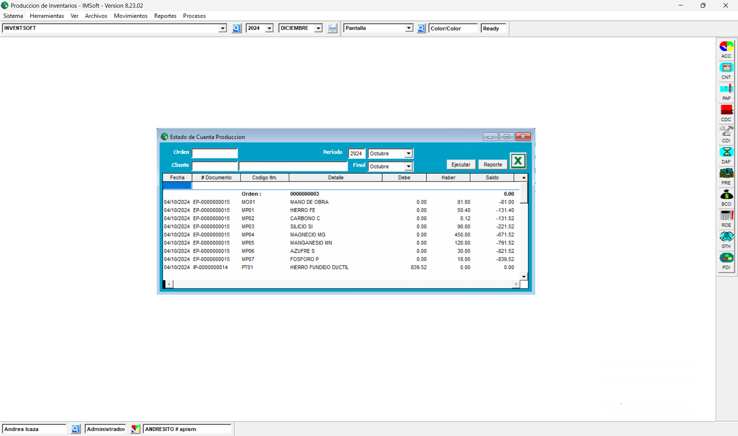Click the magnifier search icon beside INVENTSOFT
This screenshot has height=436, width=738.
click(236, 28)
